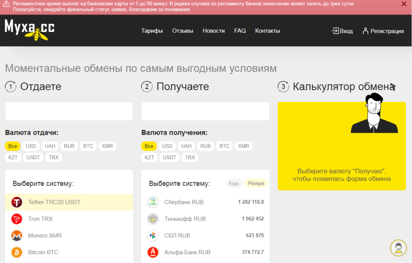The image size is (412, 263).
Task: Open the Тарифы menu item
Action: 152,31
